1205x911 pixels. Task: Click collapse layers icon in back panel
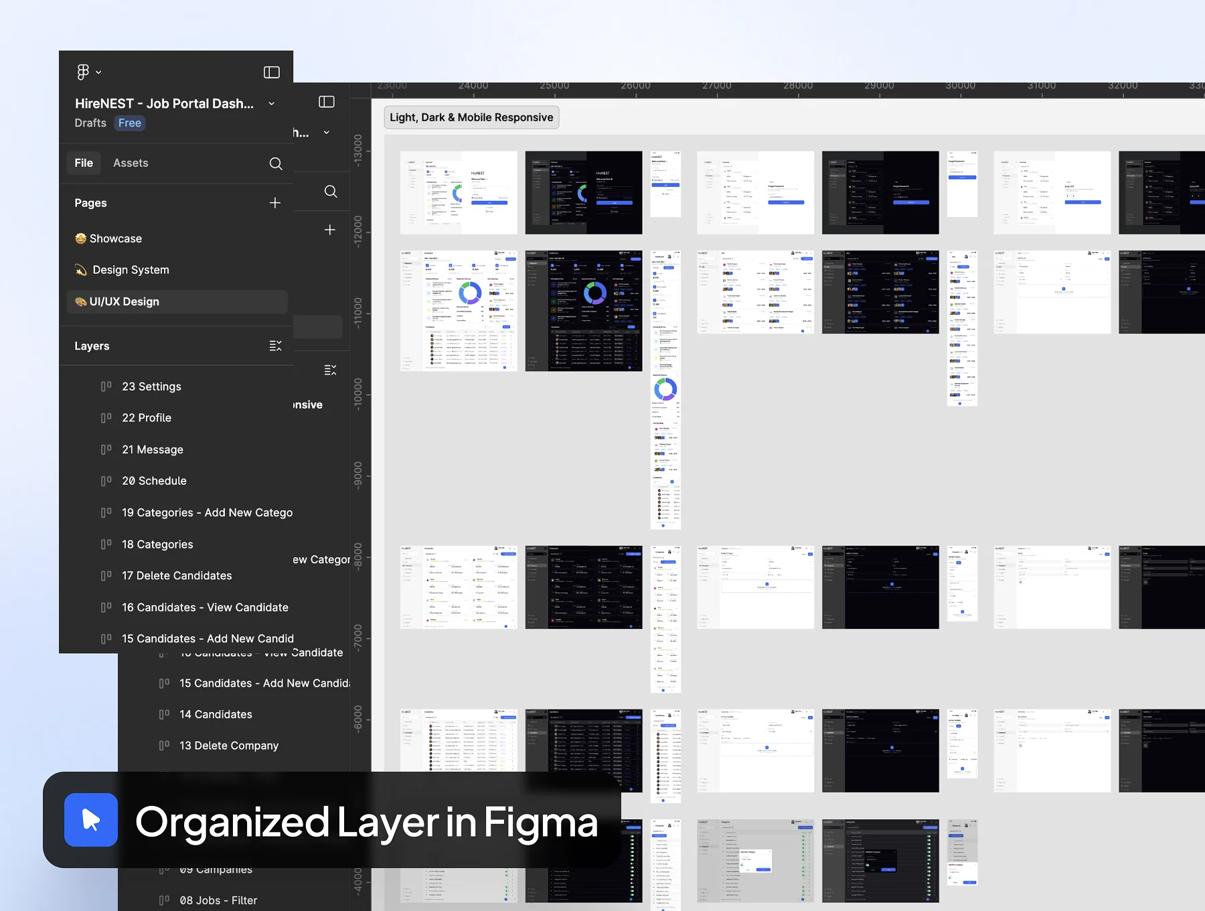tap(330, 370)
